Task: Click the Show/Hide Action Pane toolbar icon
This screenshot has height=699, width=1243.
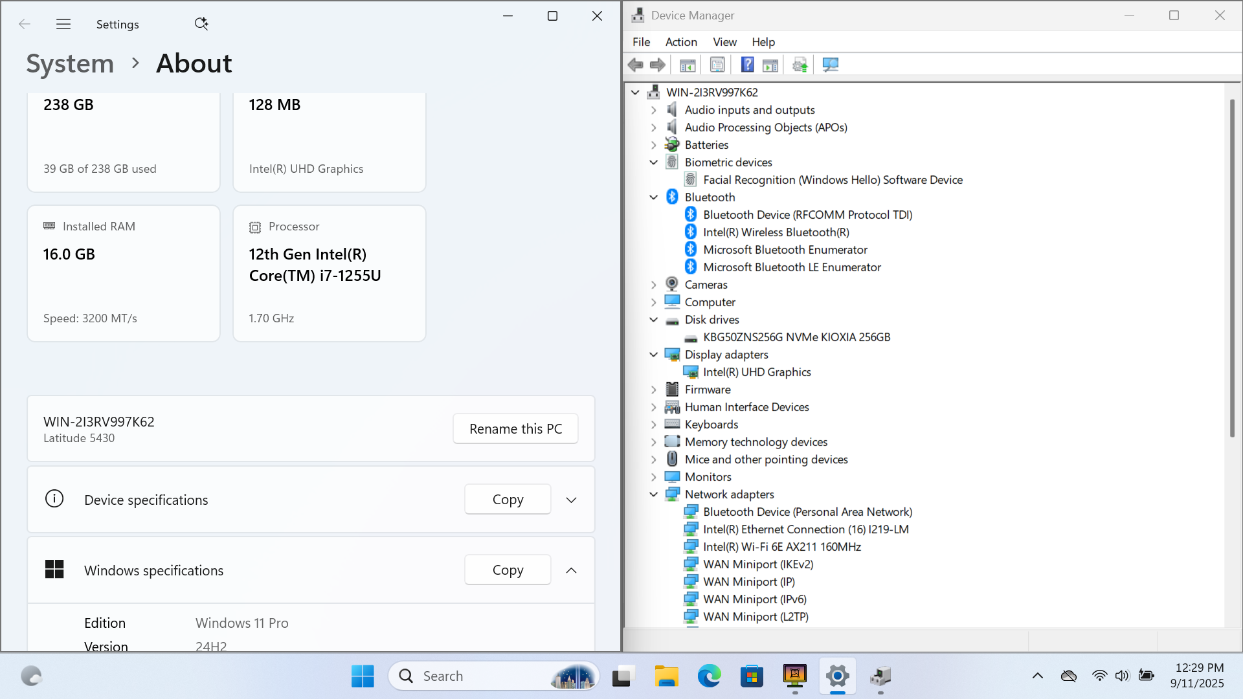Action: coord(770,65)
